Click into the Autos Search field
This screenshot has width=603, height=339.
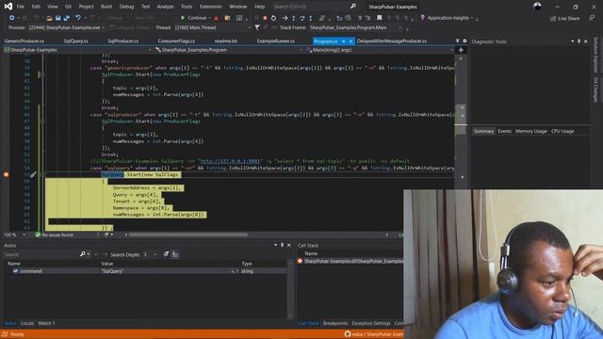pos(41,254)
